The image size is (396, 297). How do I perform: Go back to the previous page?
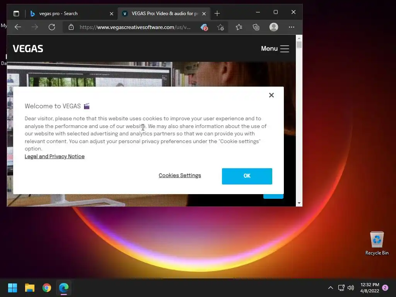pos(18,27)
